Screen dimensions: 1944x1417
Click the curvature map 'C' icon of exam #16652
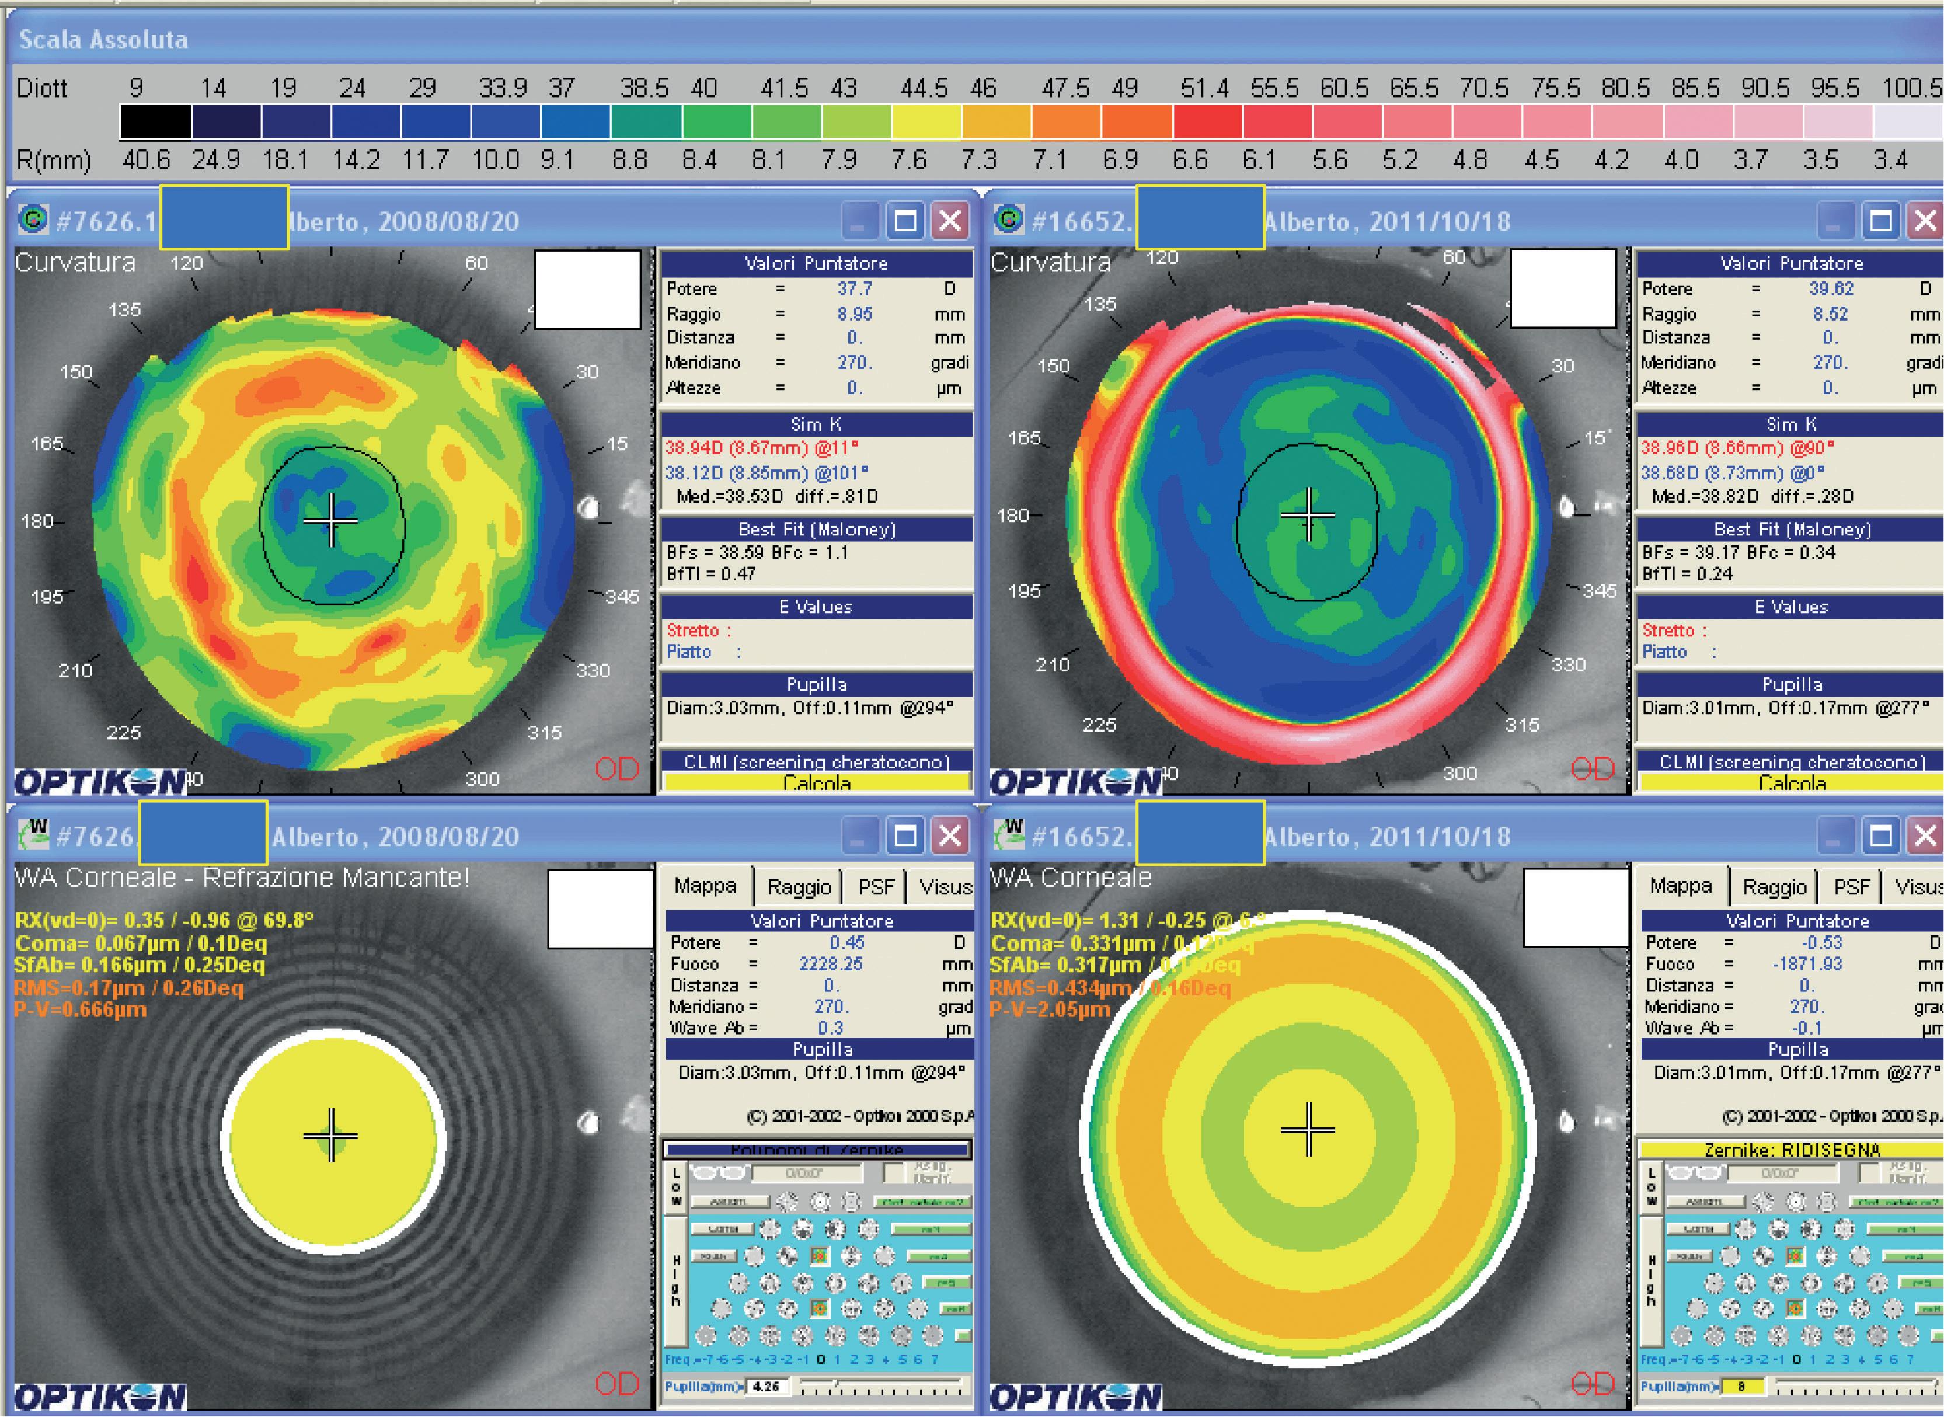(x=1009, y=220)
